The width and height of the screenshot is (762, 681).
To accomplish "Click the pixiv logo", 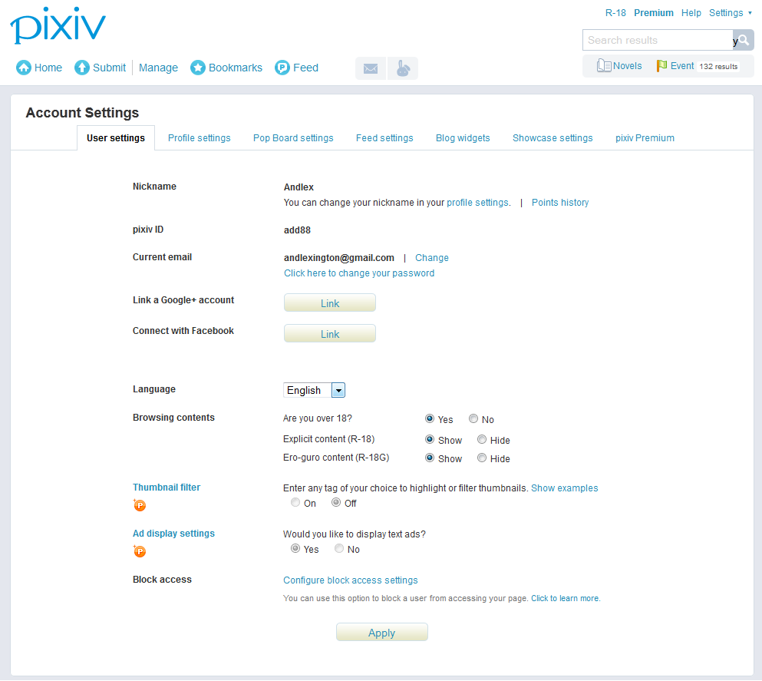I will coord(58,26).
